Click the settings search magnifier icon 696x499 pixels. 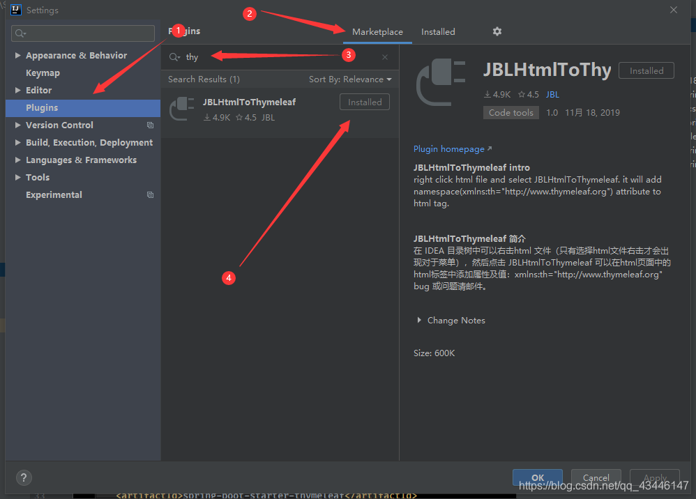point(20,33)
